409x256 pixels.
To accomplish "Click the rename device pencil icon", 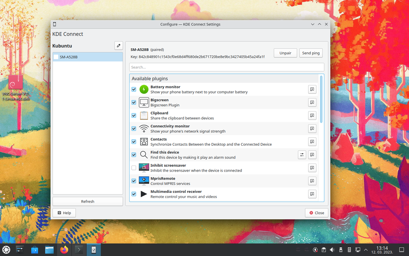I will [x=119, y=45].
